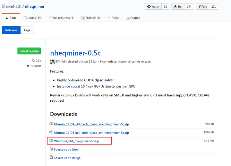
Task: Click the star icon in Star button
Action: click(175, 6)
